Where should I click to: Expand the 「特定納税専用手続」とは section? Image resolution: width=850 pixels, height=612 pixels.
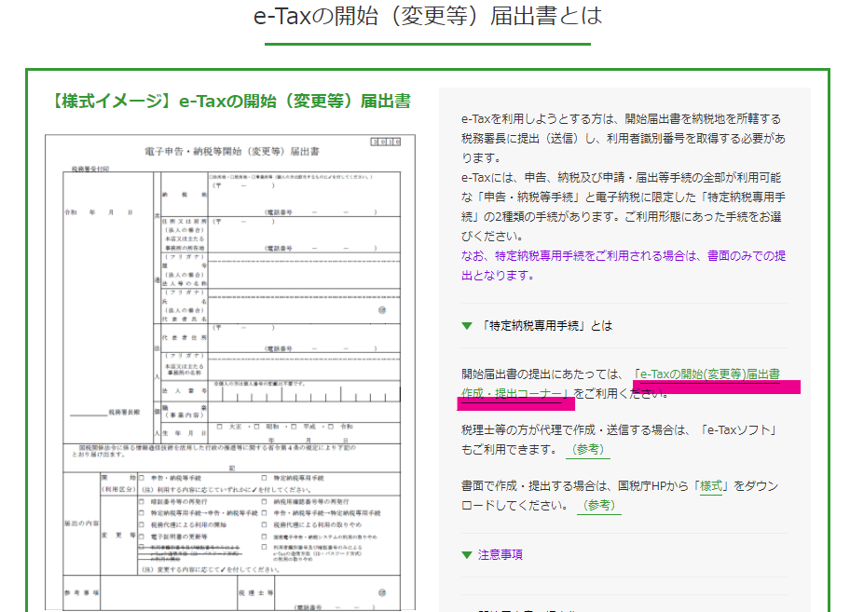click(537, 325)
